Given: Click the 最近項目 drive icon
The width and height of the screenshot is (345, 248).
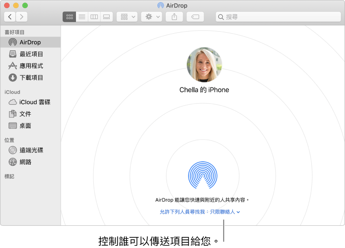Looking at the screenshot, I should 13,54.
